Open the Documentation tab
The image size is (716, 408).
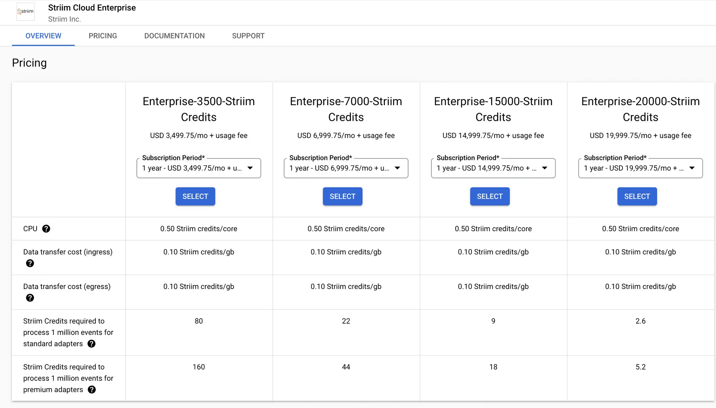[174, 36]
